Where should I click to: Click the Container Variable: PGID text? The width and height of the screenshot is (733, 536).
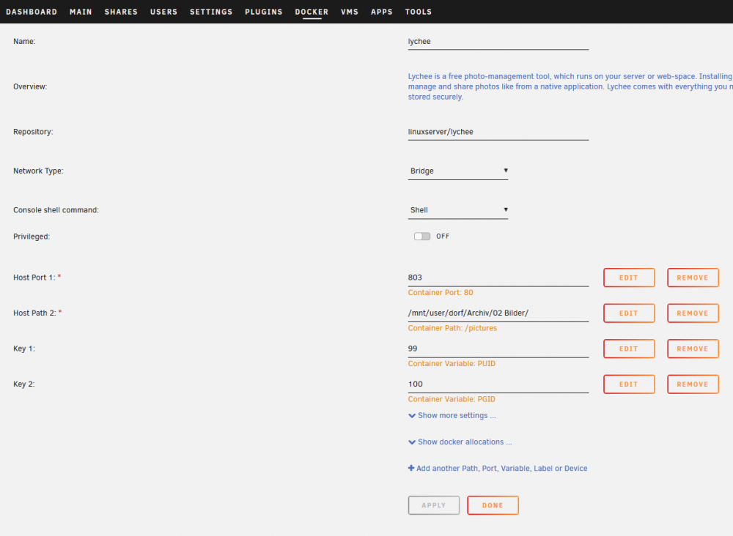point(452,399)
